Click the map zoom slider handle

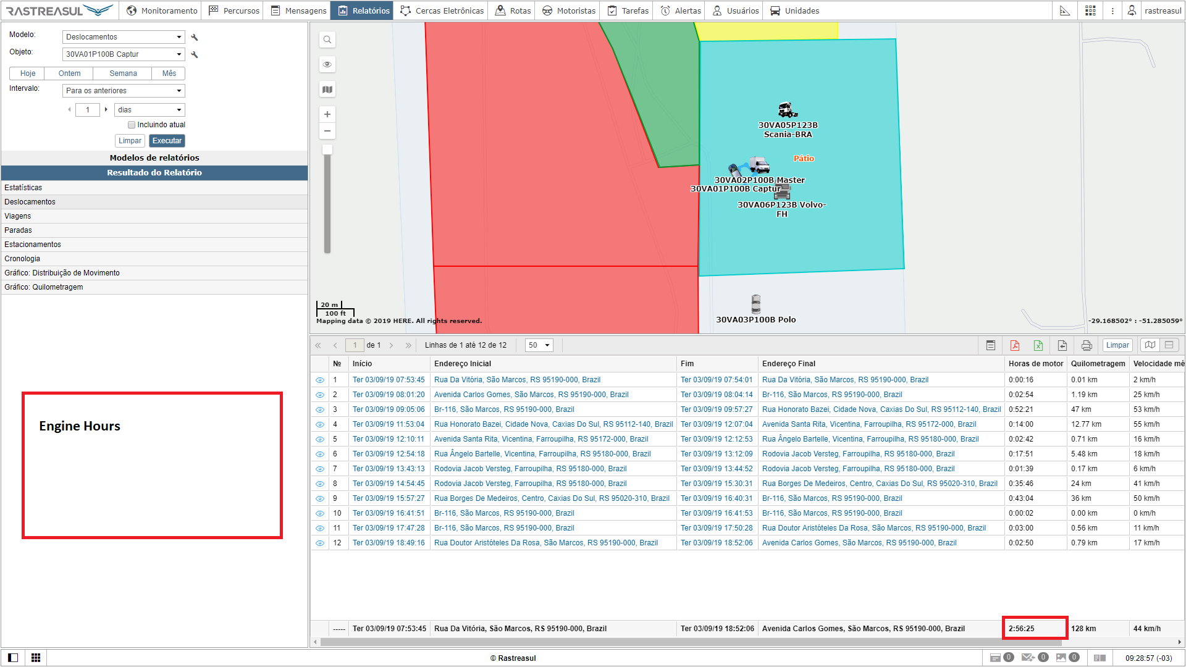click(x=327, y=149)
